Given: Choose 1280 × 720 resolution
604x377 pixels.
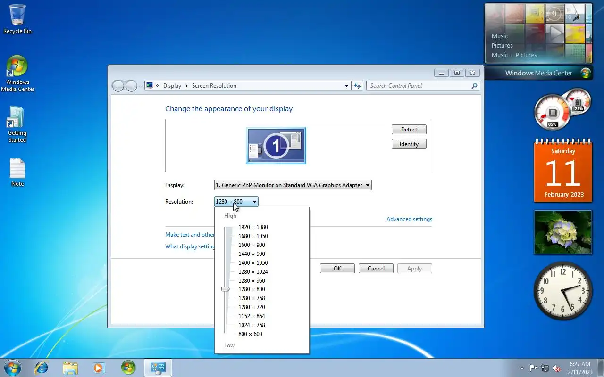Looking at the screenshot, I should pos(252,307).
